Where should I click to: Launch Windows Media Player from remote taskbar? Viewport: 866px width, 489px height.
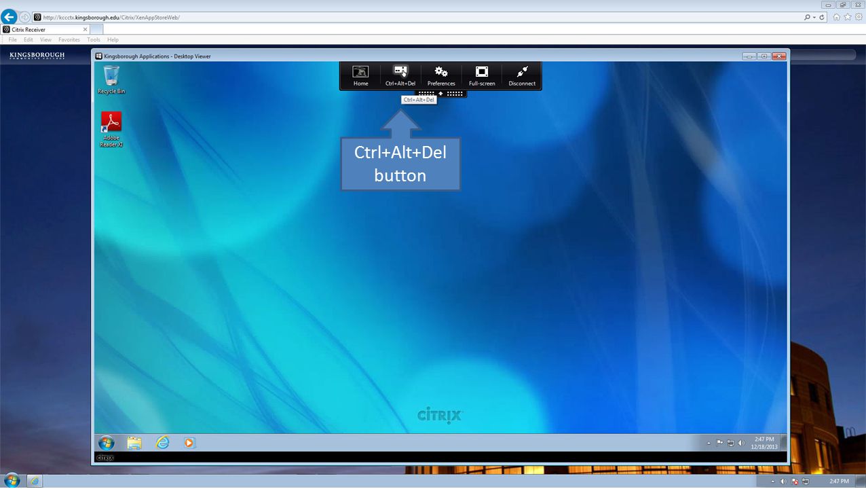[x=189, y=443]
